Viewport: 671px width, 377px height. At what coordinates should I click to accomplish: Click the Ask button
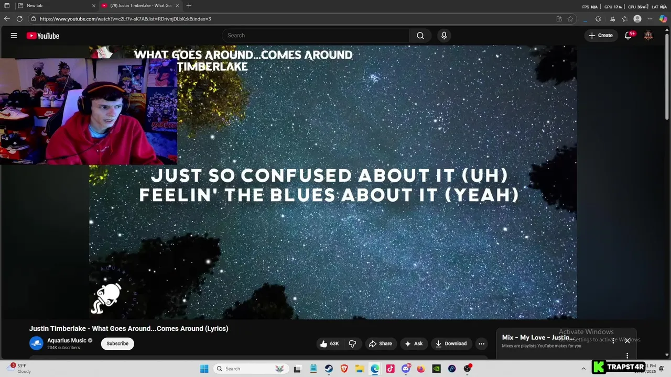click(x=414, y=343)
